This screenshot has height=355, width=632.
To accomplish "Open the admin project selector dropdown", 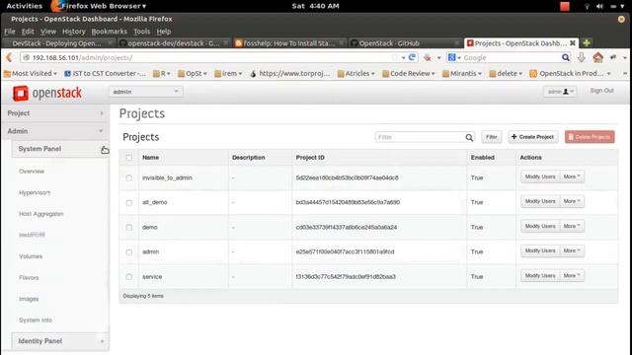I will pos(145,92).
